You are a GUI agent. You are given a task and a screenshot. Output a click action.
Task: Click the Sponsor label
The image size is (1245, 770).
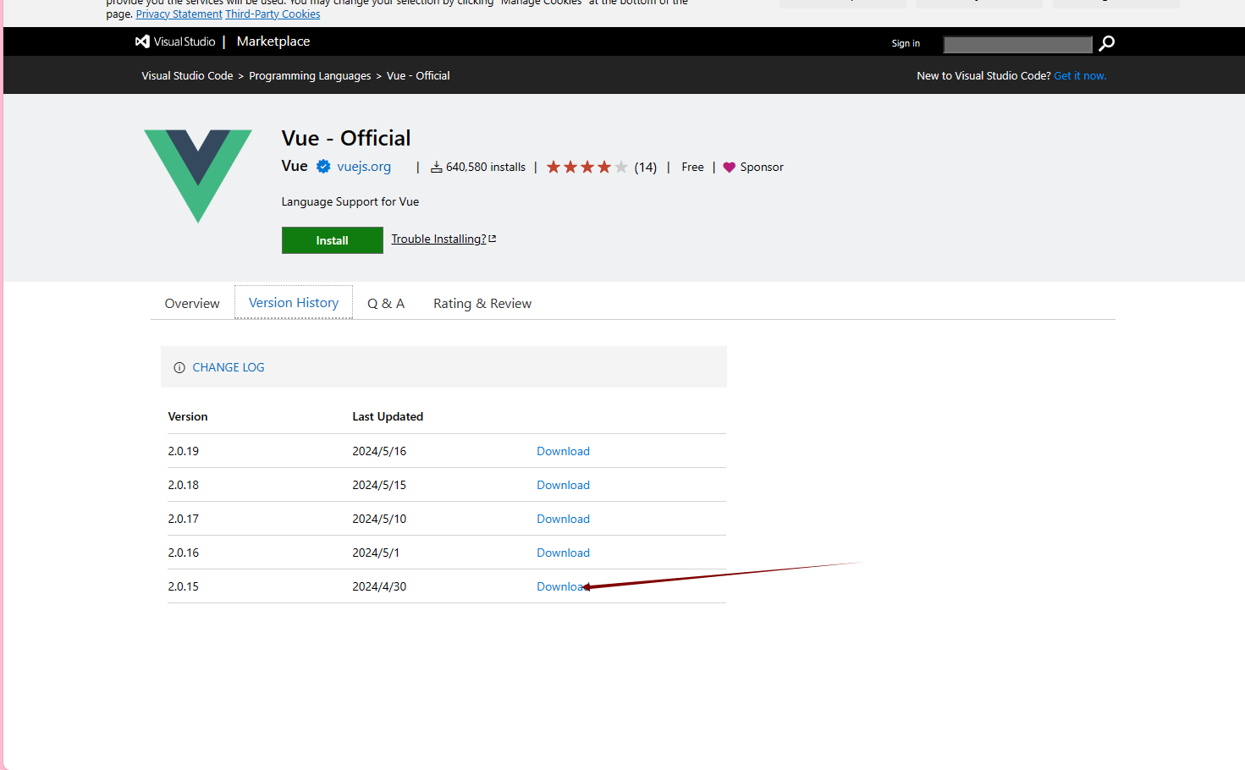[x=762, y=167]
